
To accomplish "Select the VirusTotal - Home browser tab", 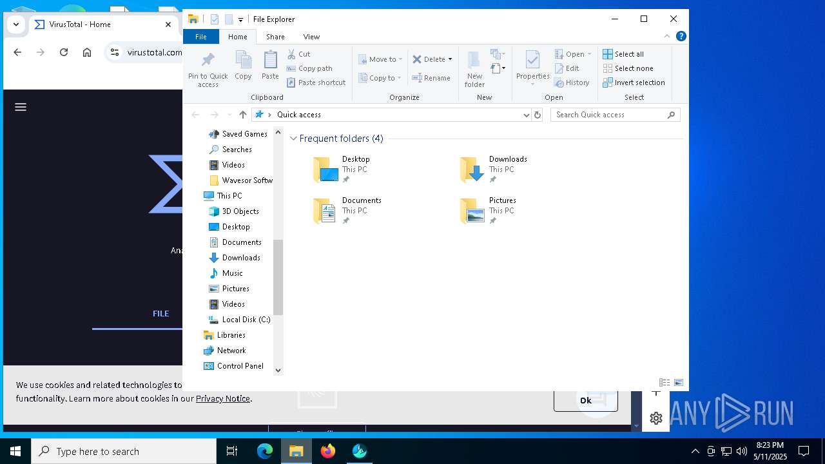I will (x=103, y=24).
